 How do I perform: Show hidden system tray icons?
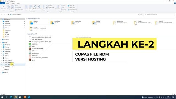tap(155, 97)
